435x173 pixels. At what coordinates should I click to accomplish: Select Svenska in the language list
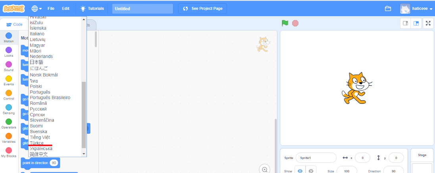click(38, 132)
